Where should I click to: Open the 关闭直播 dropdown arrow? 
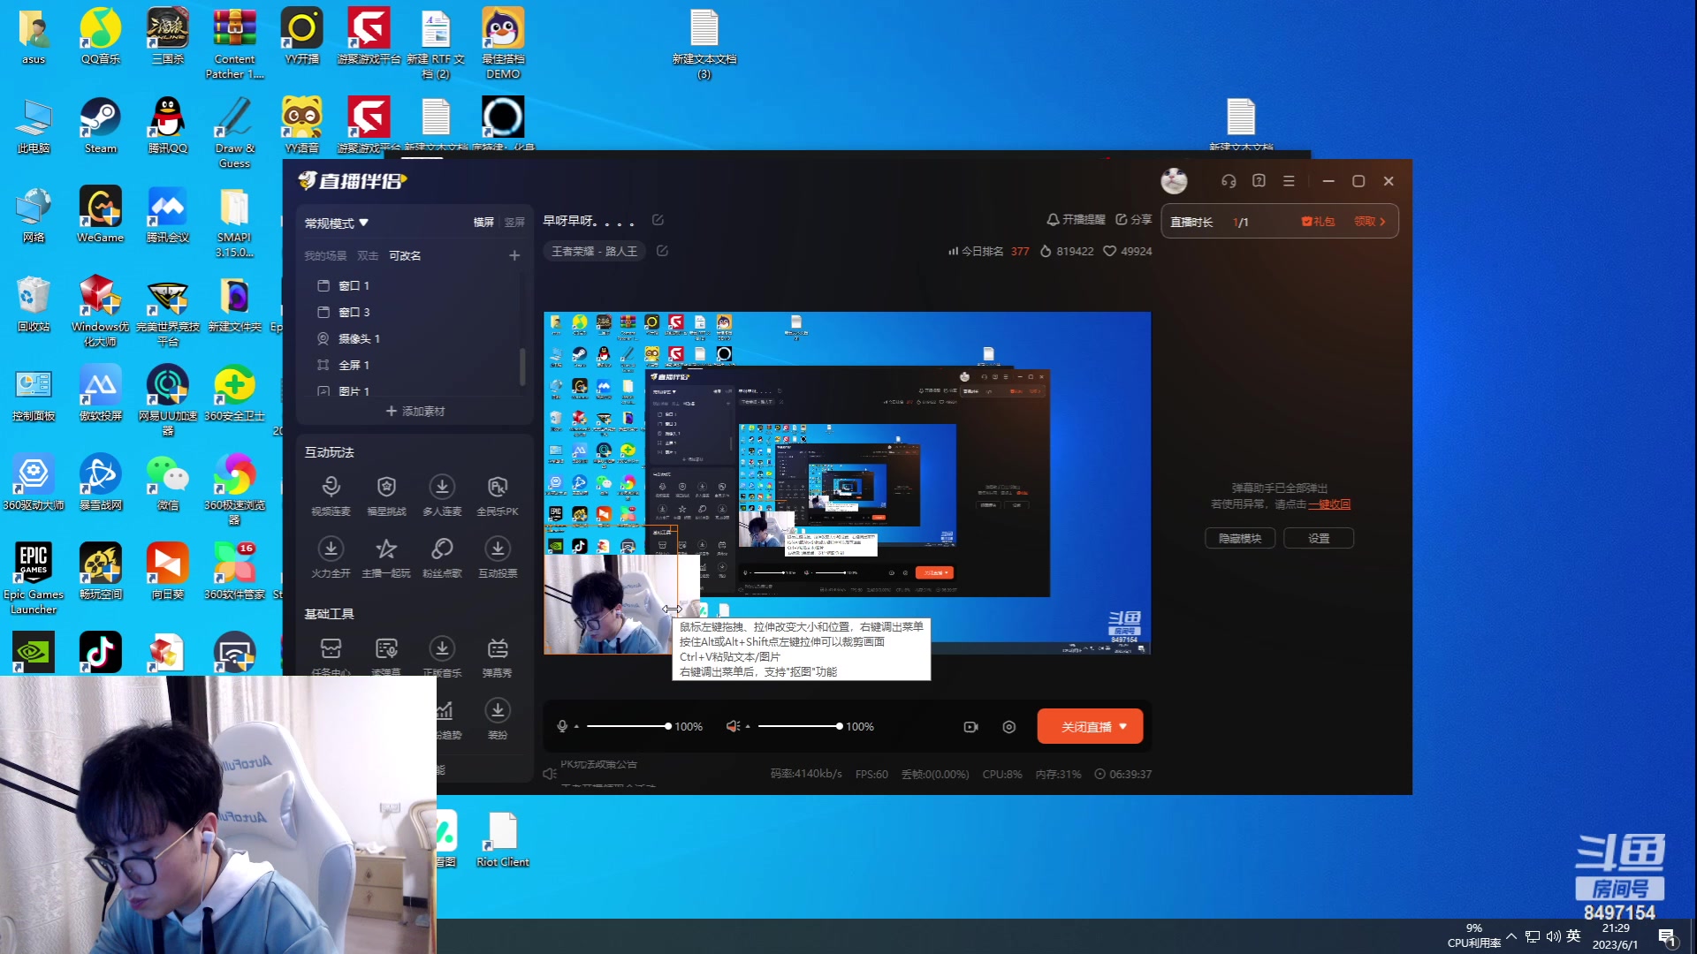point(1123,726)
